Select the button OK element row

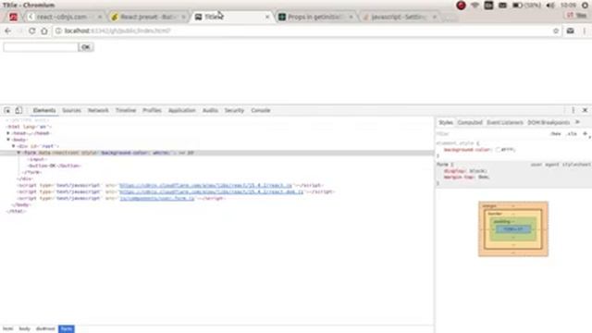click(x=55, y=166)
